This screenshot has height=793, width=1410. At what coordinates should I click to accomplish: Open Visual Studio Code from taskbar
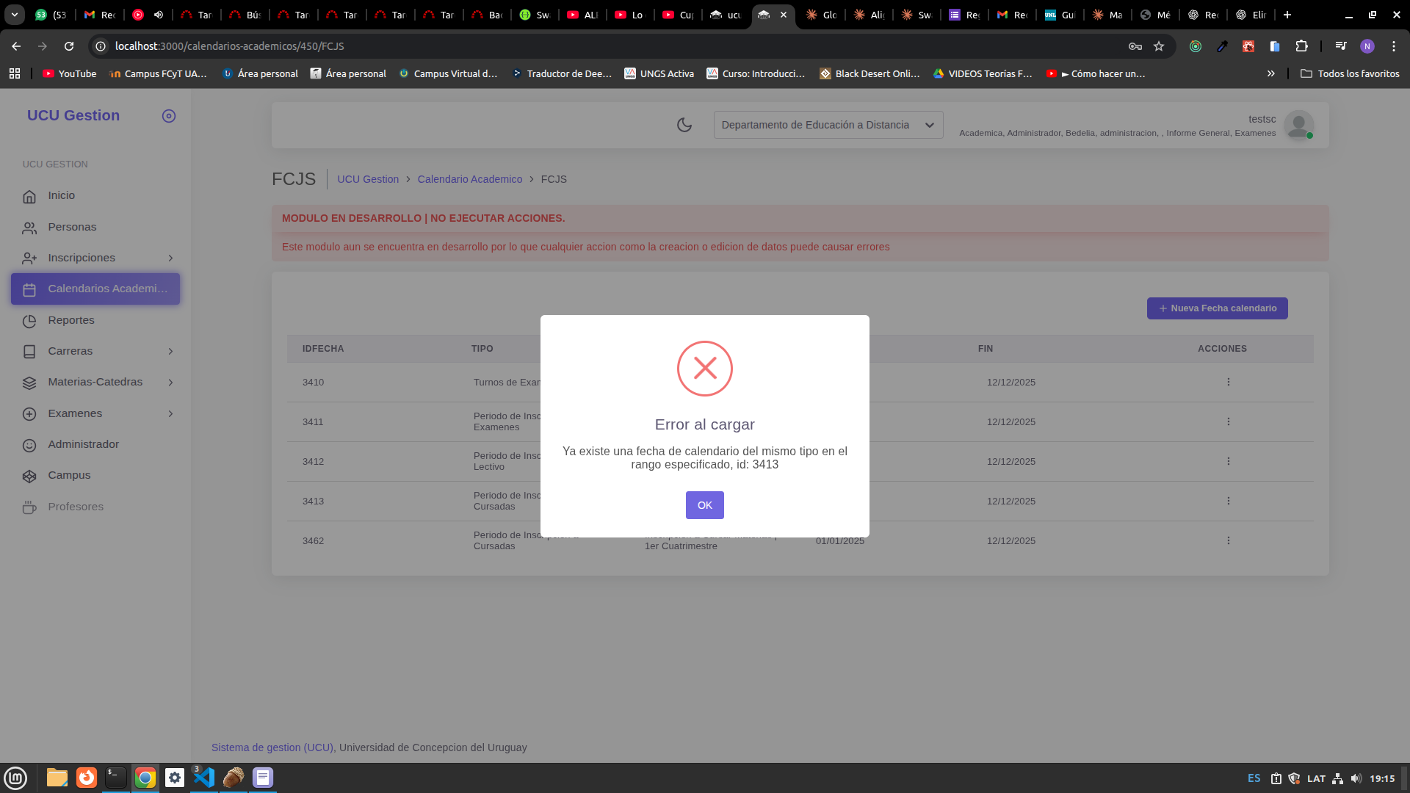[203, 777]
